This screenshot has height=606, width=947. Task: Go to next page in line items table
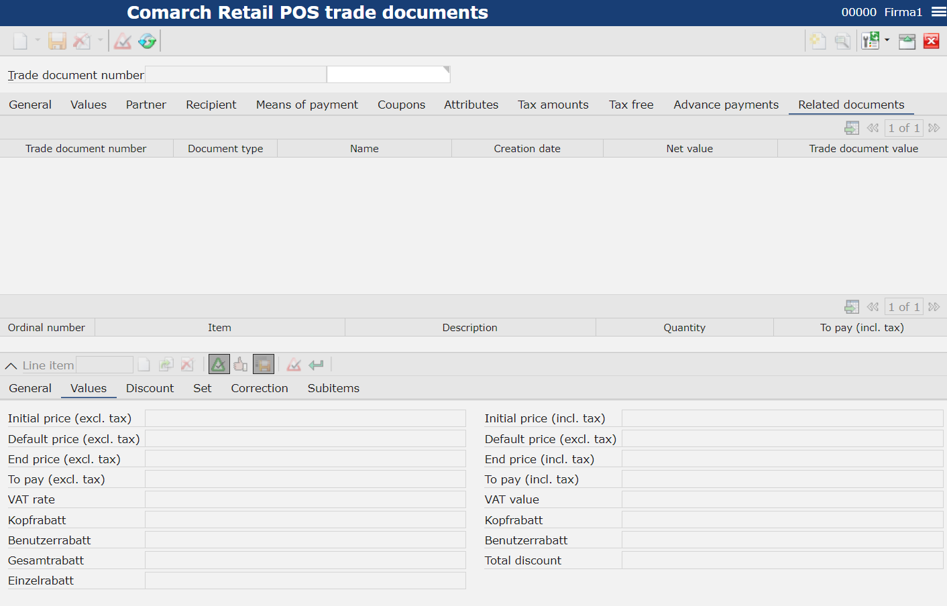pos(934,307)
